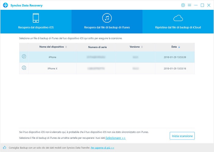Click the date 2018-01-29 13:53:16
The height and width of the screenshot is (152, 214).
(x=175, y=69)
